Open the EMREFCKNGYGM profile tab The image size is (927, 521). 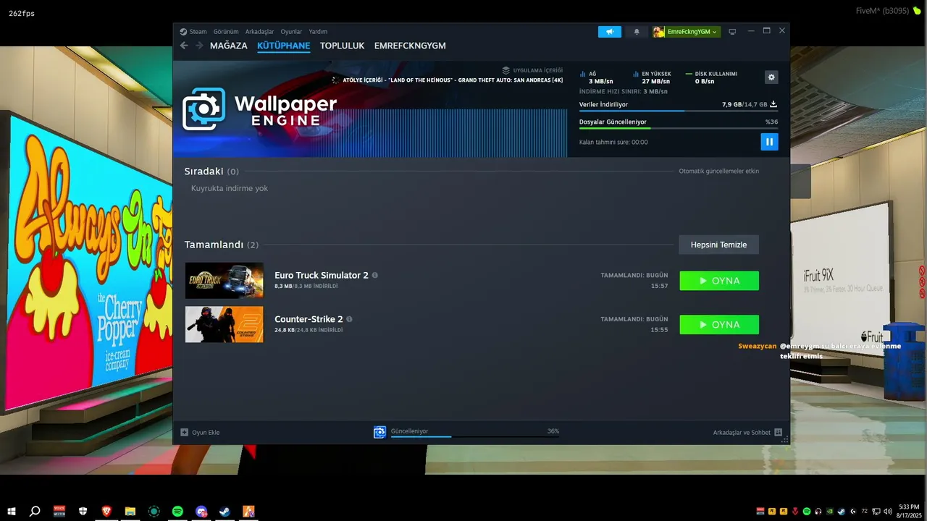click(x=410, y=46)
